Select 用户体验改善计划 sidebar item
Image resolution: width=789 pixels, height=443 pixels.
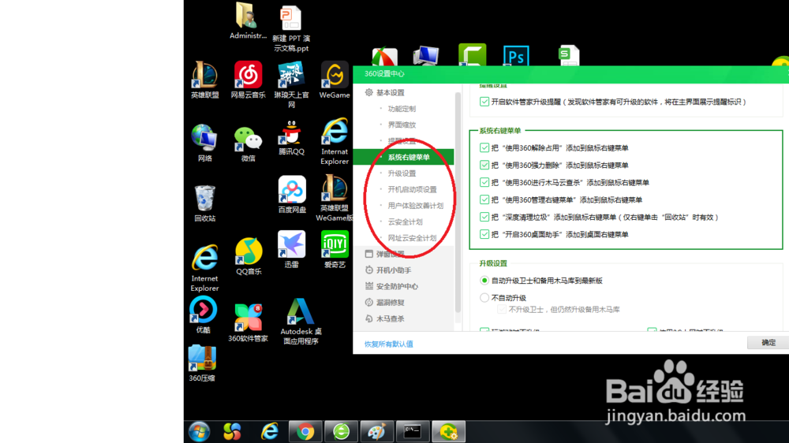coord(416,205)
